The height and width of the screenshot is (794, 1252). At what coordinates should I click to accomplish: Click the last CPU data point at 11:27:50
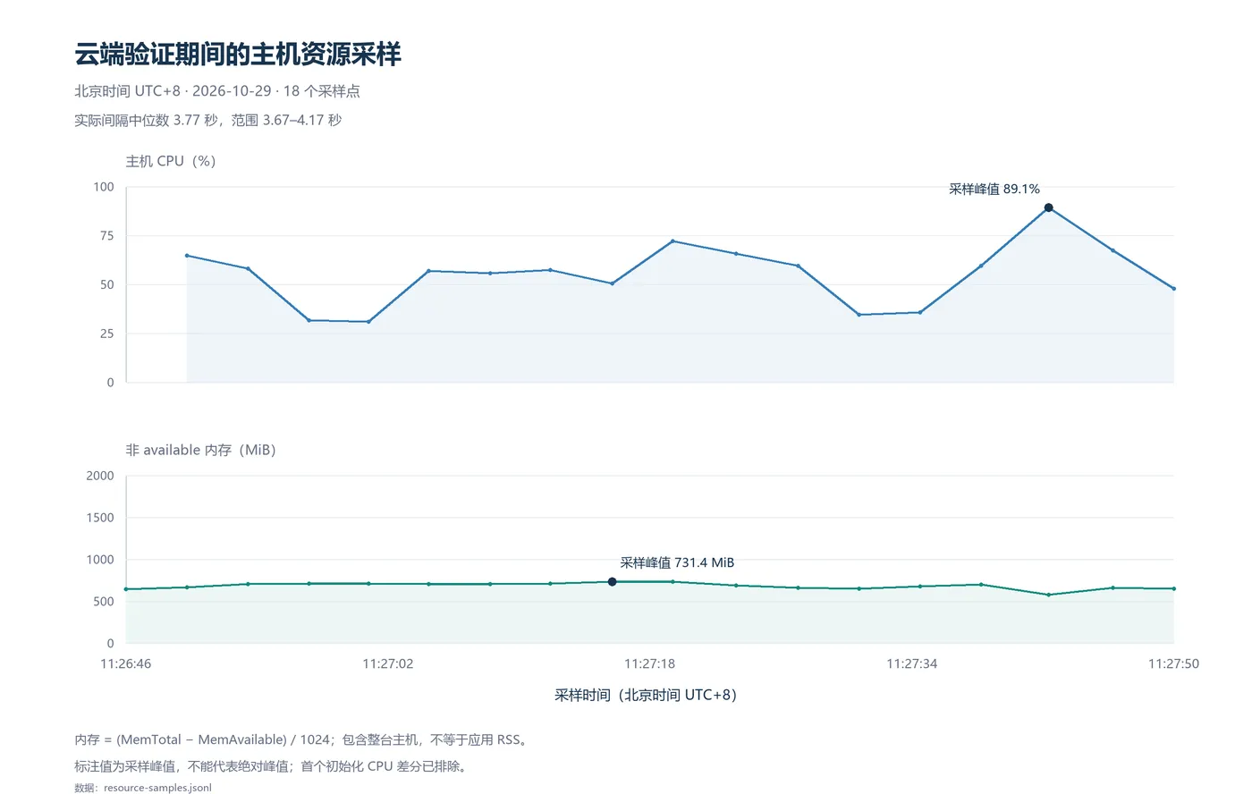tap(1173, 289)
